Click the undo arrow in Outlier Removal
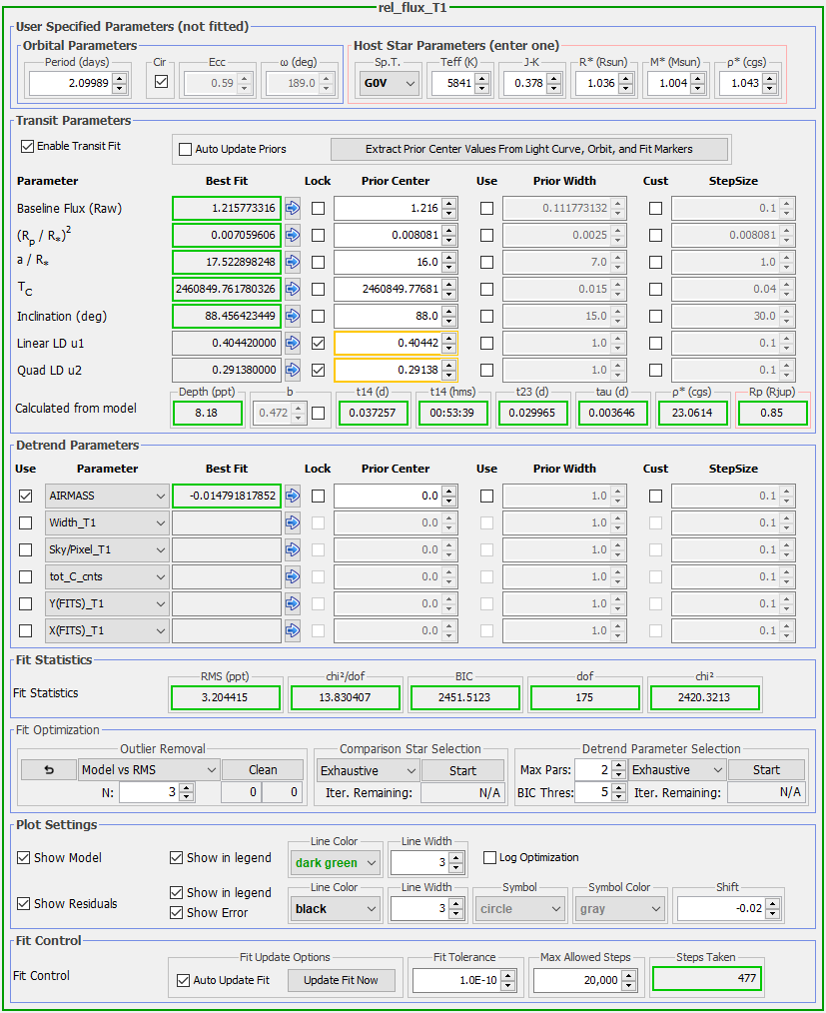826x1013 pixels. click(x=47, y=770)
